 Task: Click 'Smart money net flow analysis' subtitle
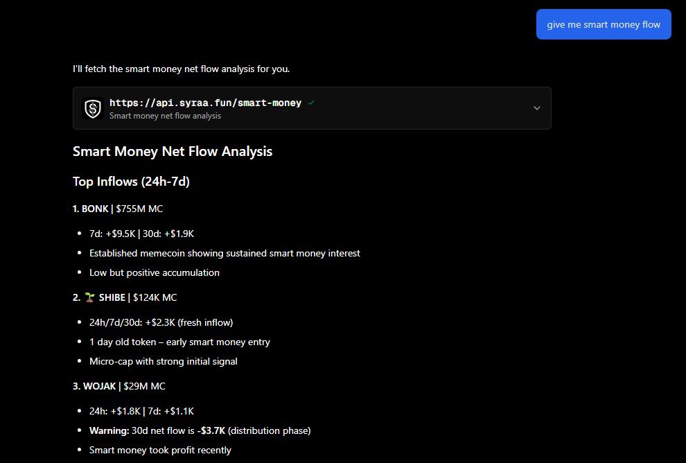pyautogui.click(x=165, y=116)
